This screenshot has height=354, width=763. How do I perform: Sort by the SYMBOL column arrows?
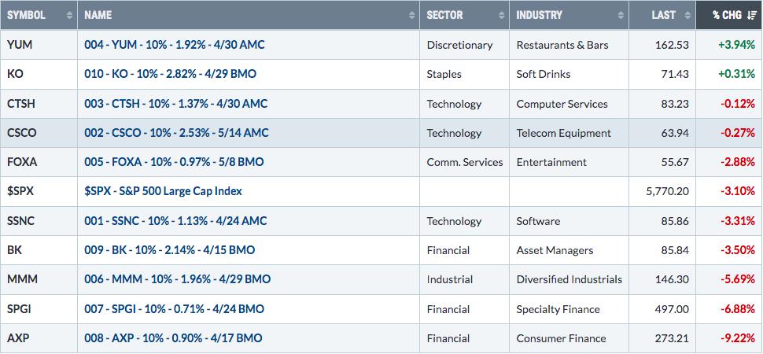pyautogui.click(x=69, y=15)
